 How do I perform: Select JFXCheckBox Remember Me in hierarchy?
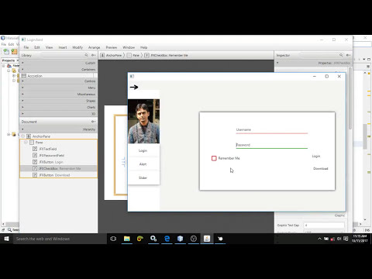[58, 168]
